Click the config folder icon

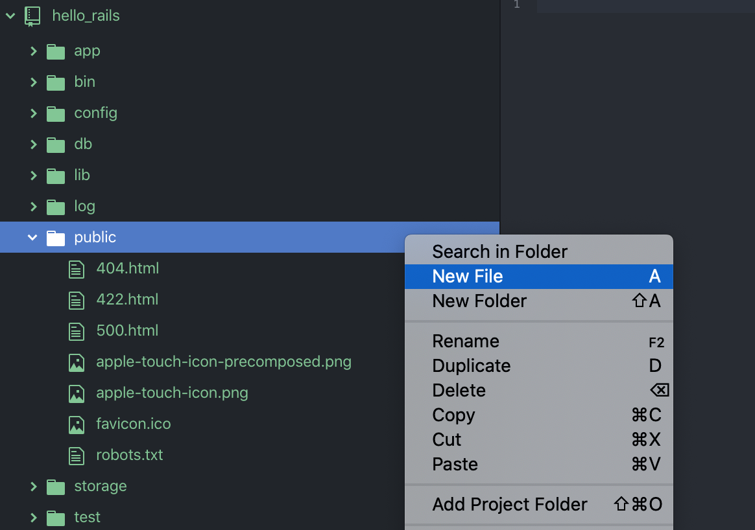56,113
